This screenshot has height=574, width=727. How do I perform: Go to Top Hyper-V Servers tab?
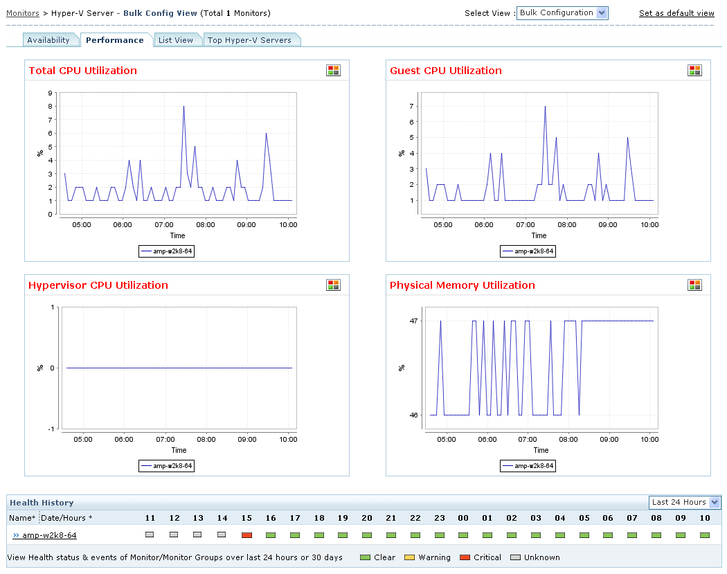(x=249, y=40)
